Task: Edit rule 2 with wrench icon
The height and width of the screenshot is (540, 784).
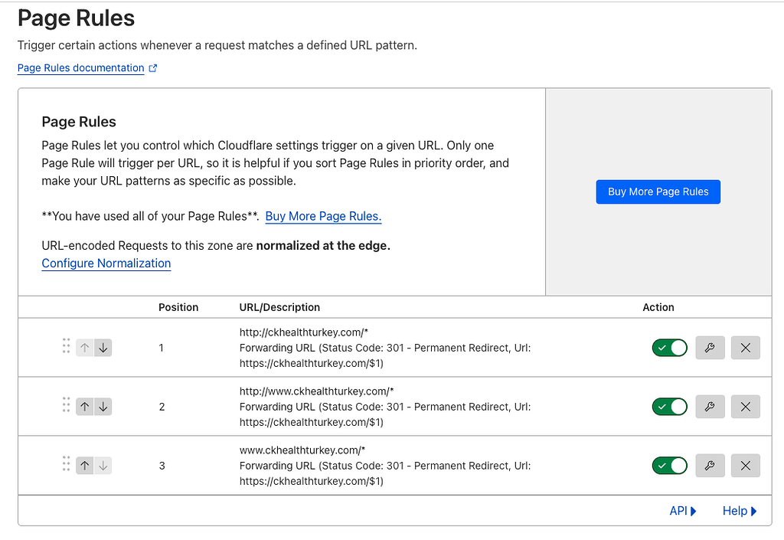Action: (x=710, y=407)
